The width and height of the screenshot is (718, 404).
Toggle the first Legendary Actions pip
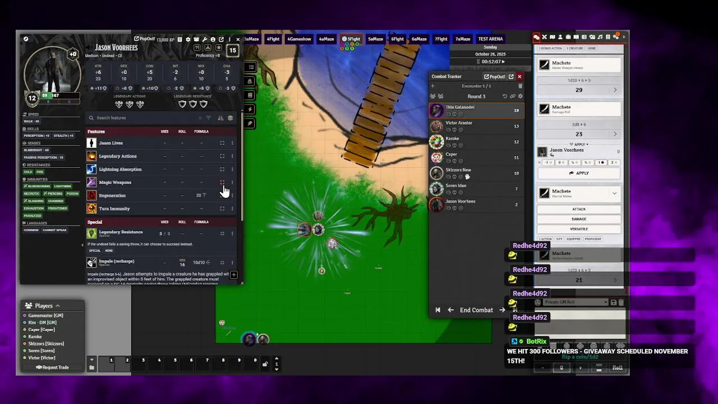pyautogui.click(x=119, y=104)
